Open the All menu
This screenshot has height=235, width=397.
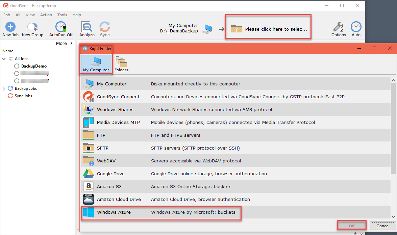point(18,15)
